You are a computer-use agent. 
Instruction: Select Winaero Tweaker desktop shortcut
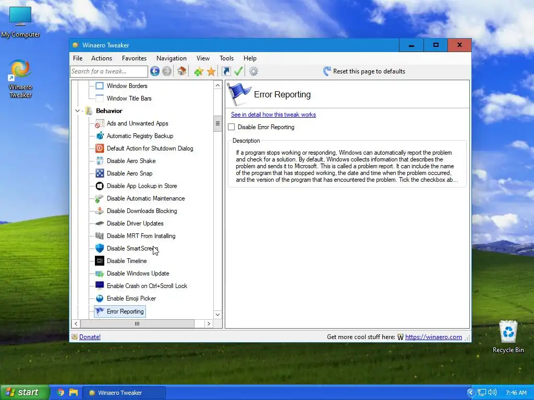pyautogui.click(x=20, y=79)
